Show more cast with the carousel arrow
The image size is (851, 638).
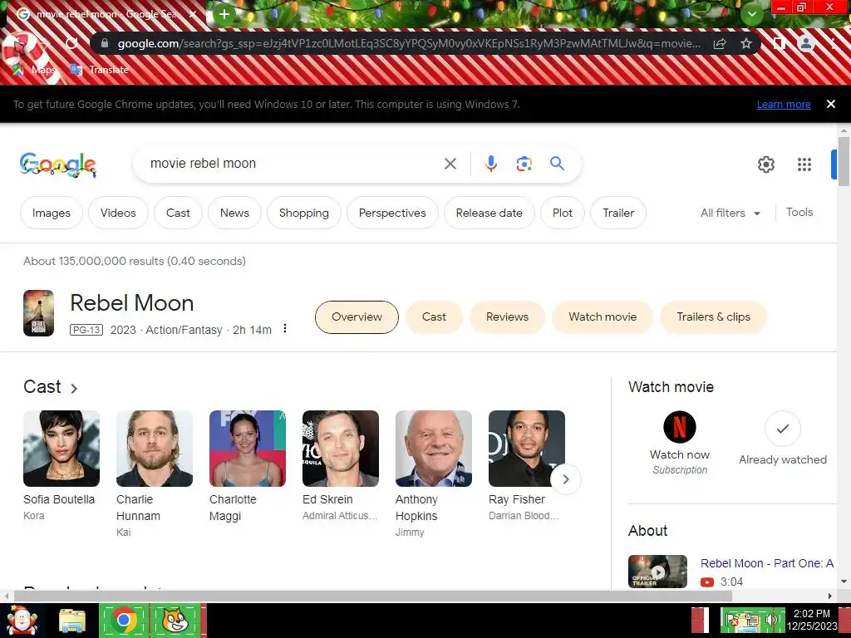[565, 479]
